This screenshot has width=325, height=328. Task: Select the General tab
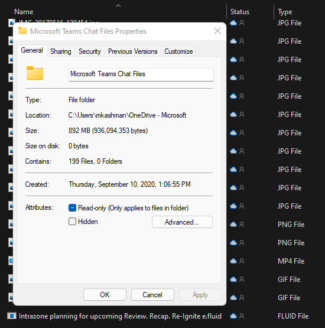32,50
